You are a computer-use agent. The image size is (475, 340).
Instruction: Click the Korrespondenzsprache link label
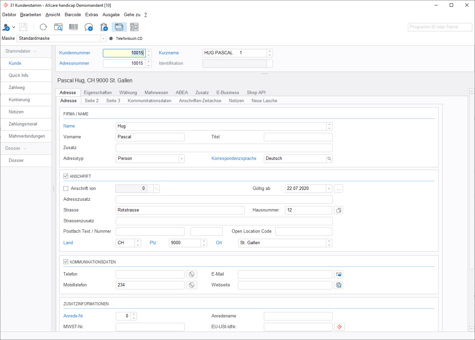click(x=234, y=159)
